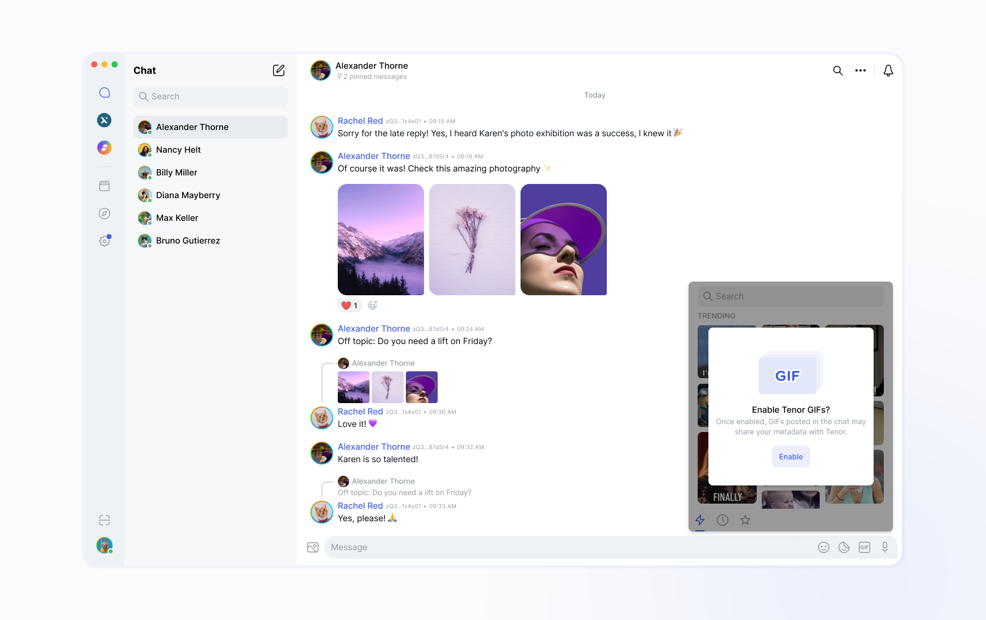986x620 pixels.
Task: Open own profile avatar at sidebar bottom
Action: [104, 545]
